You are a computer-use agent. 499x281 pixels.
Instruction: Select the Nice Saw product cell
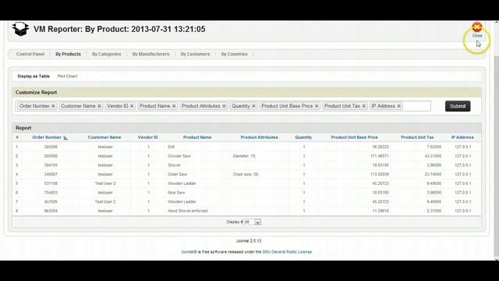(176, 193)
